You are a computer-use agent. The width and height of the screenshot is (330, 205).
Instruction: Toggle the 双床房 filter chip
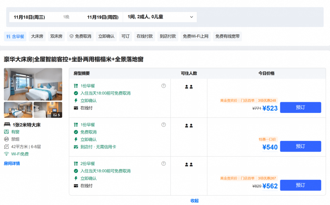pyautogui.click(x=56, y=36)
